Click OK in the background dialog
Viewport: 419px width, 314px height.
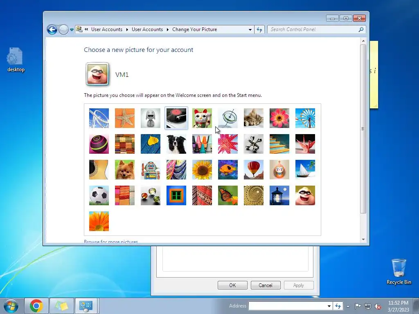tap(232, 285)
